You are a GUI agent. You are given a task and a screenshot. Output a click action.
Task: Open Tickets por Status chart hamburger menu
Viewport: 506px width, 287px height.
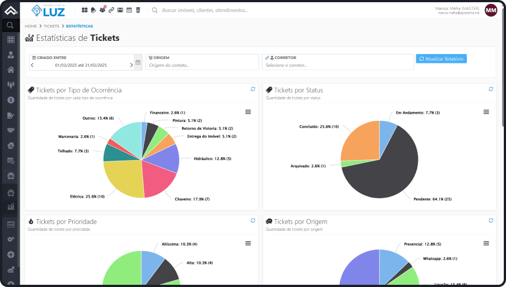(486, 112)
